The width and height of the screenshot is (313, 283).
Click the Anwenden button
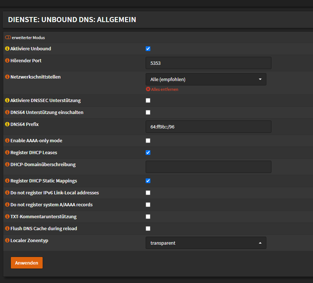pyautogui.click(x=26, y=263)
